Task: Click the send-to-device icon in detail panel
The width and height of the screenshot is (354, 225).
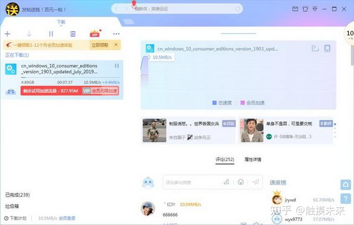Action: (x=327, y=48)
